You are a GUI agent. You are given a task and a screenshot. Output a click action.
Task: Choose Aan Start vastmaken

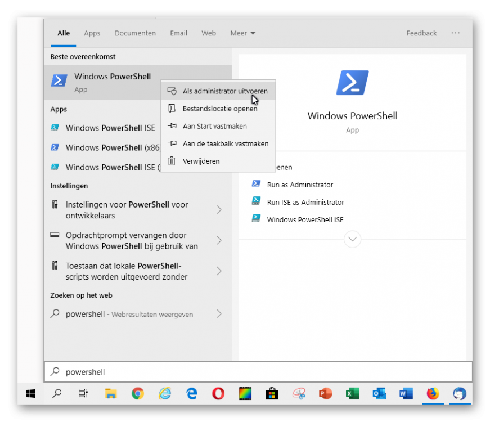[218, 126]
